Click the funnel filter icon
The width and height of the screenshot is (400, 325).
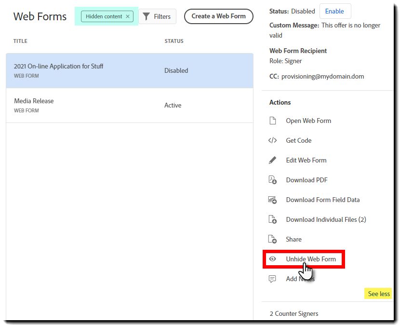pos(146,16)
